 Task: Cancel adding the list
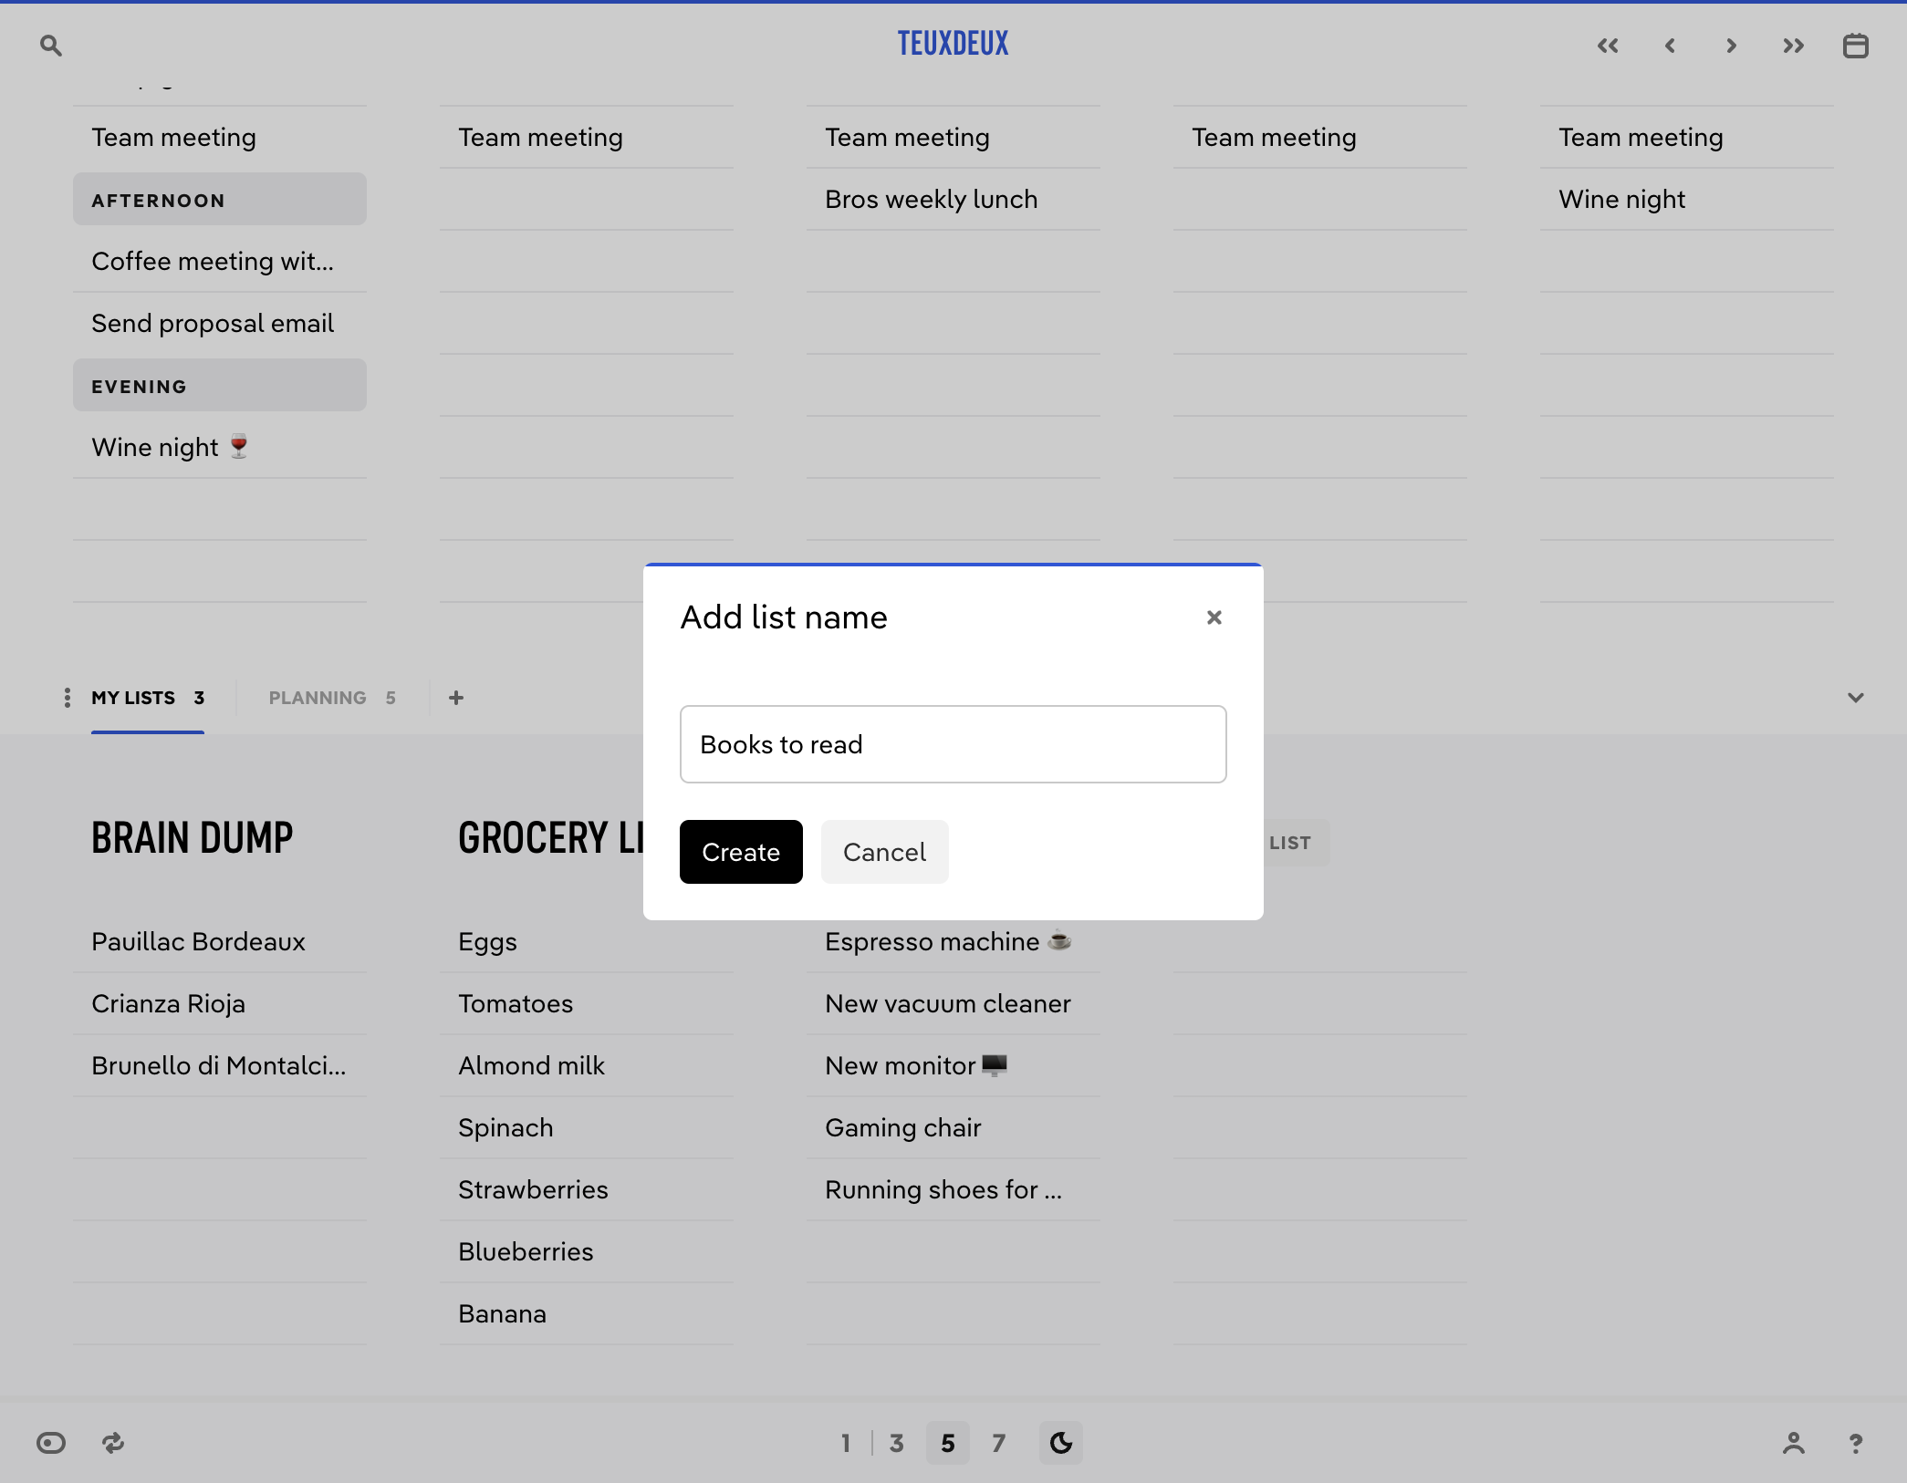[x=884, y=852]
